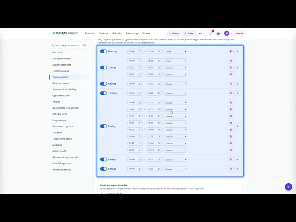Click the settings search field
The width and height of the screenshot is (296, 222).
pyautogui.click(x=69, y=45)
